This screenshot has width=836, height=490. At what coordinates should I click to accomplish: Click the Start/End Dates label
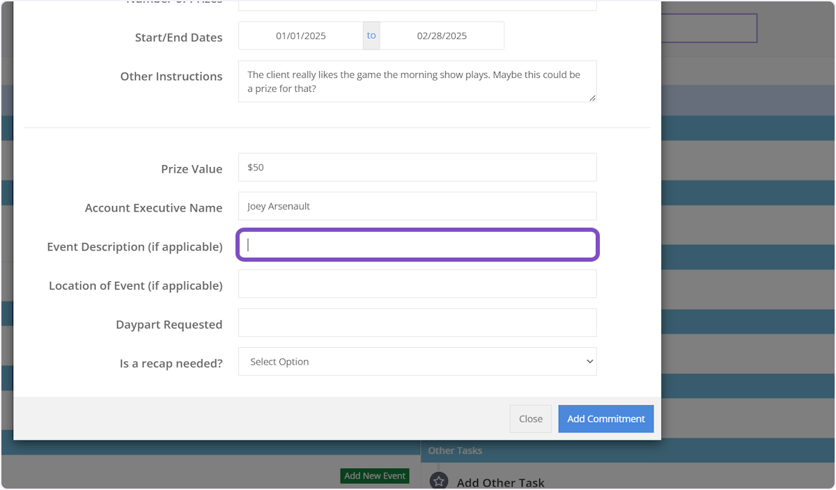[x=178, y=38]
